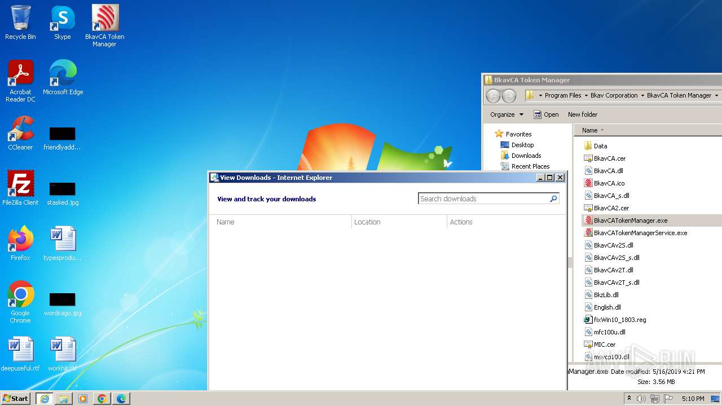Select wordsago.jpg on the desktop
The image size is (722, 406).
click(x=62, y=304)
